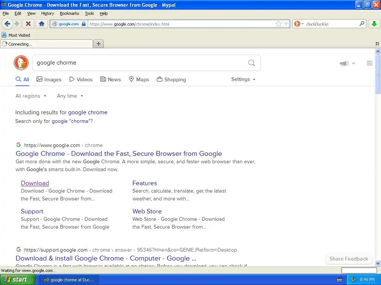
Task: Search only for google "chorme" link
Action: pyautogui.click(x=72, y=121)
